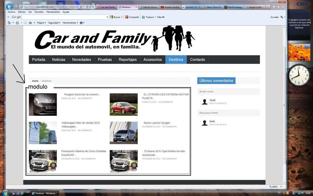
Task: Open Portada in the site navigation
Action: click(39, 60)
